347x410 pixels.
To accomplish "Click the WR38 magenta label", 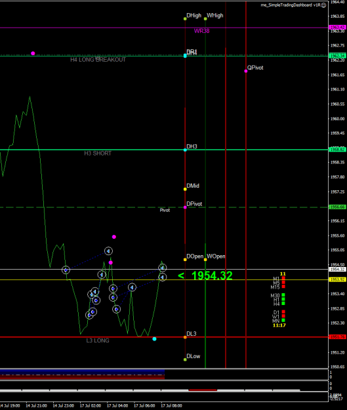I will point(201,31).
